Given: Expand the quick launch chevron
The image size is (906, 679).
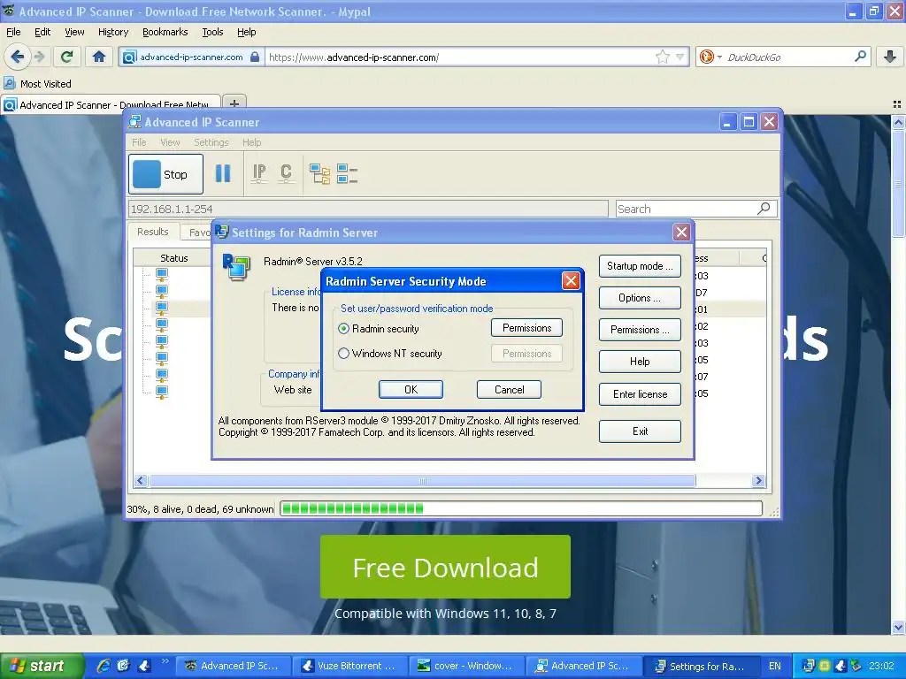Looking at the screenshot, I should pyautogui.click(x=165, y=660).
